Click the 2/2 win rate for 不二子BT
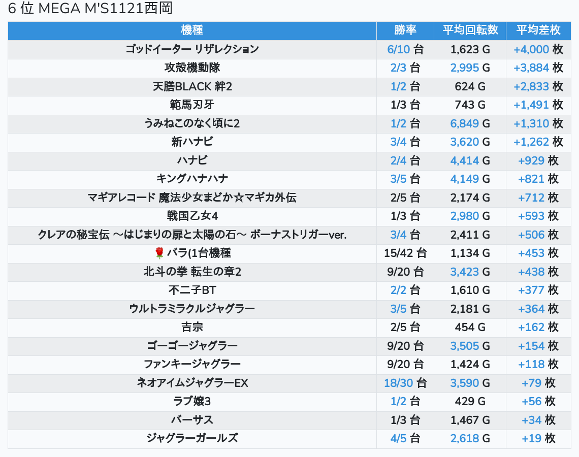The image size is (579, 457). [398, 290]
